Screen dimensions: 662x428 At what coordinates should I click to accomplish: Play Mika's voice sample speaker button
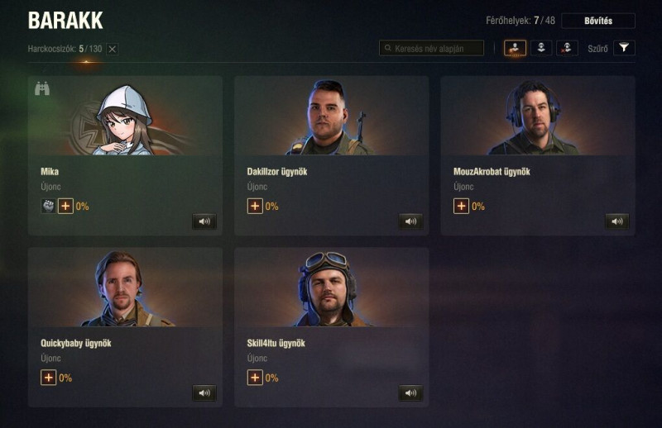(204, 221)
